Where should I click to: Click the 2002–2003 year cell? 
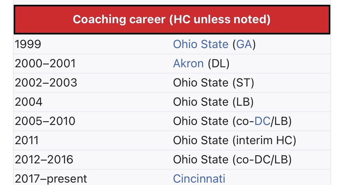click(x=46, y=83)
